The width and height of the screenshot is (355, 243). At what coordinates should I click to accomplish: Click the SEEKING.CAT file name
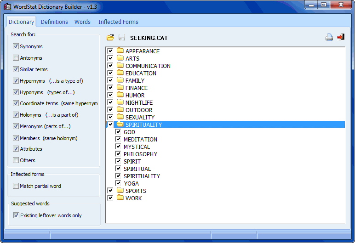tap(149, 38)
